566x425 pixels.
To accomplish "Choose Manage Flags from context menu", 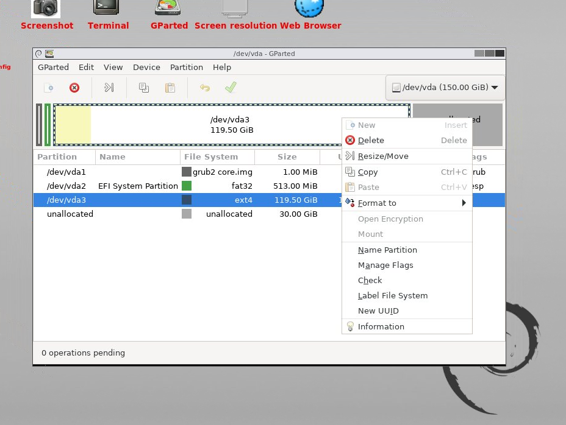I will point(385,265).
